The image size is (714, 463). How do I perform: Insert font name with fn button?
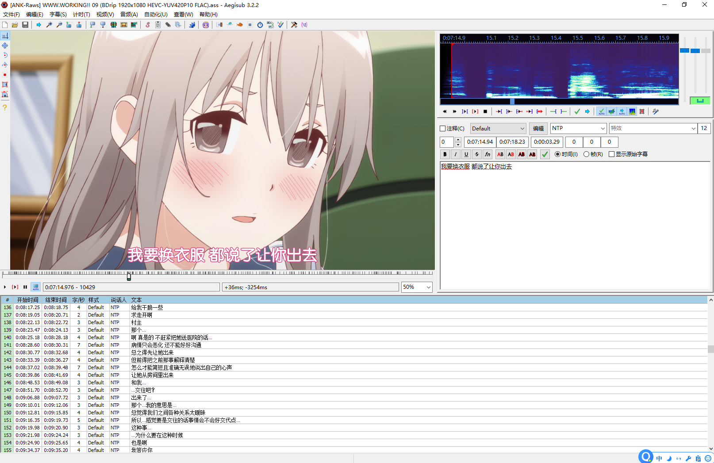(x=488, y=154)
